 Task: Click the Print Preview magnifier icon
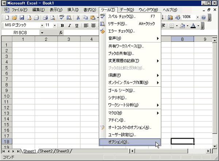click(53, 18)
